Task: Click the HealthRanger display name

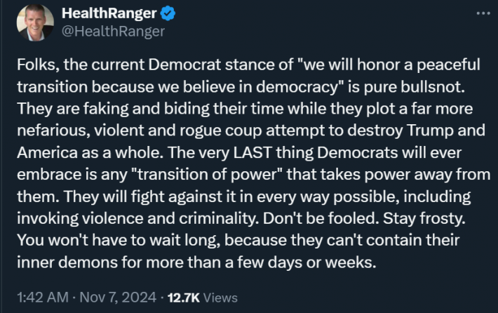Action: click(109, 13)
